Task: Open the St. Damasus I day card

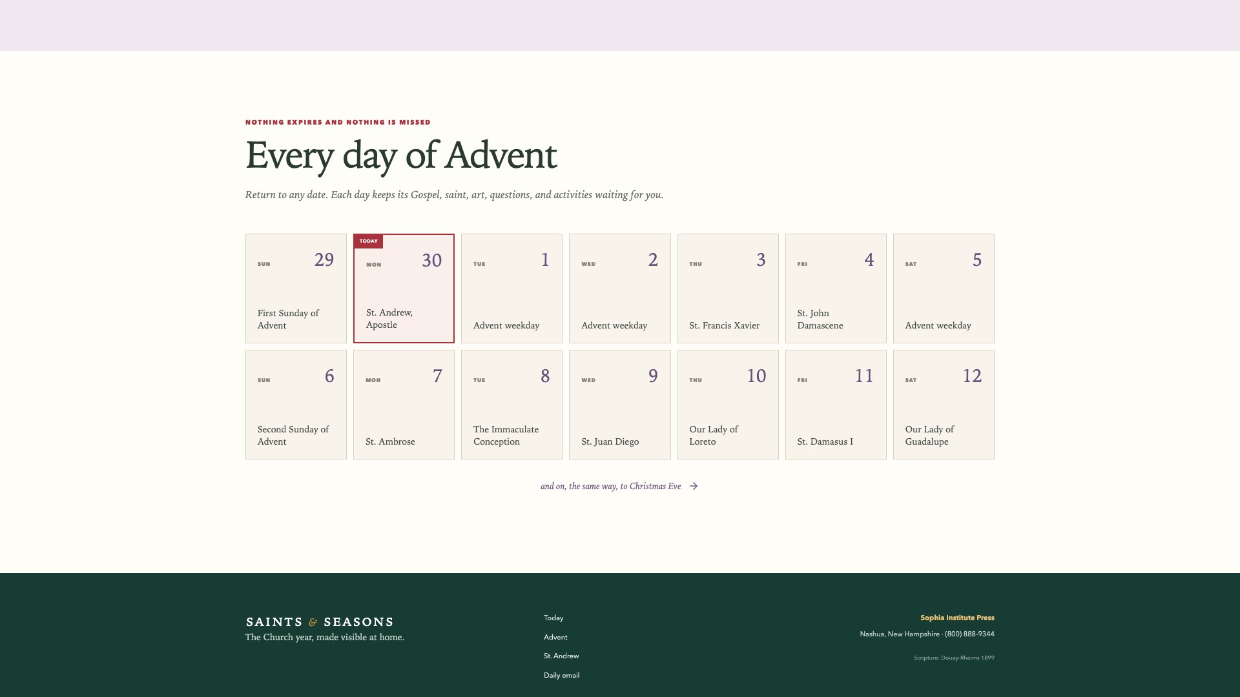Action: pos(836,405)
